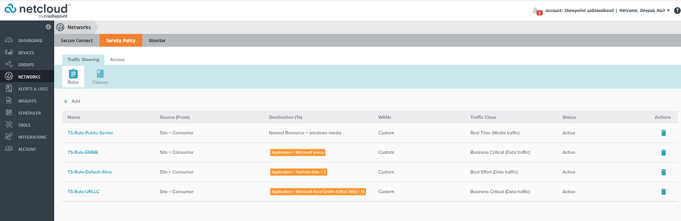Viewport: 681px width, 221px height.
Task: Open the INTEGRATIONS menu label
Action: [32, 137]
